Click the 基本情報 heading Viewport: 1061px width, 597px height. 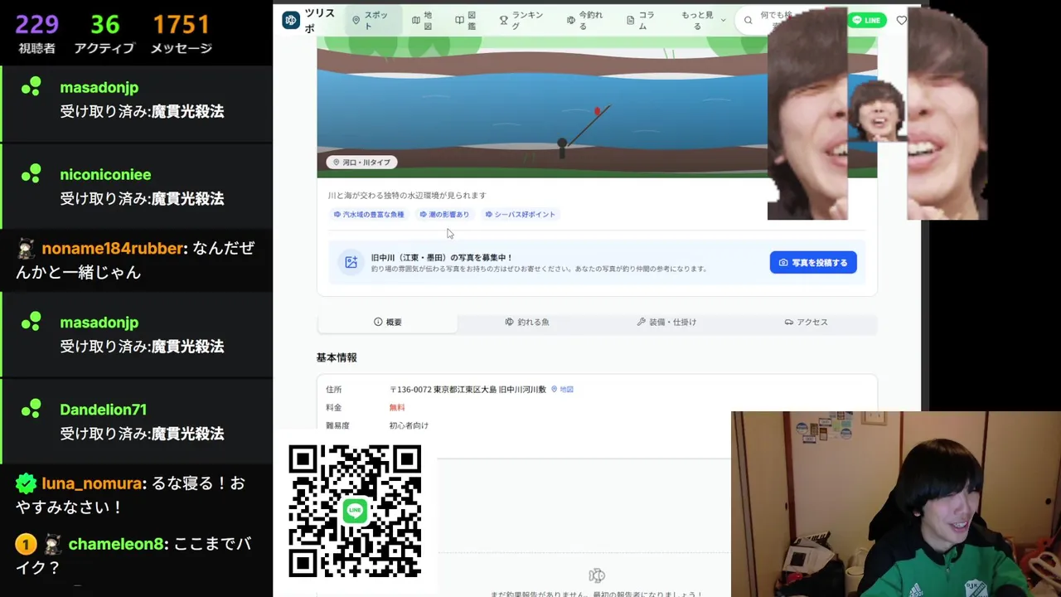tap(337, 357)
